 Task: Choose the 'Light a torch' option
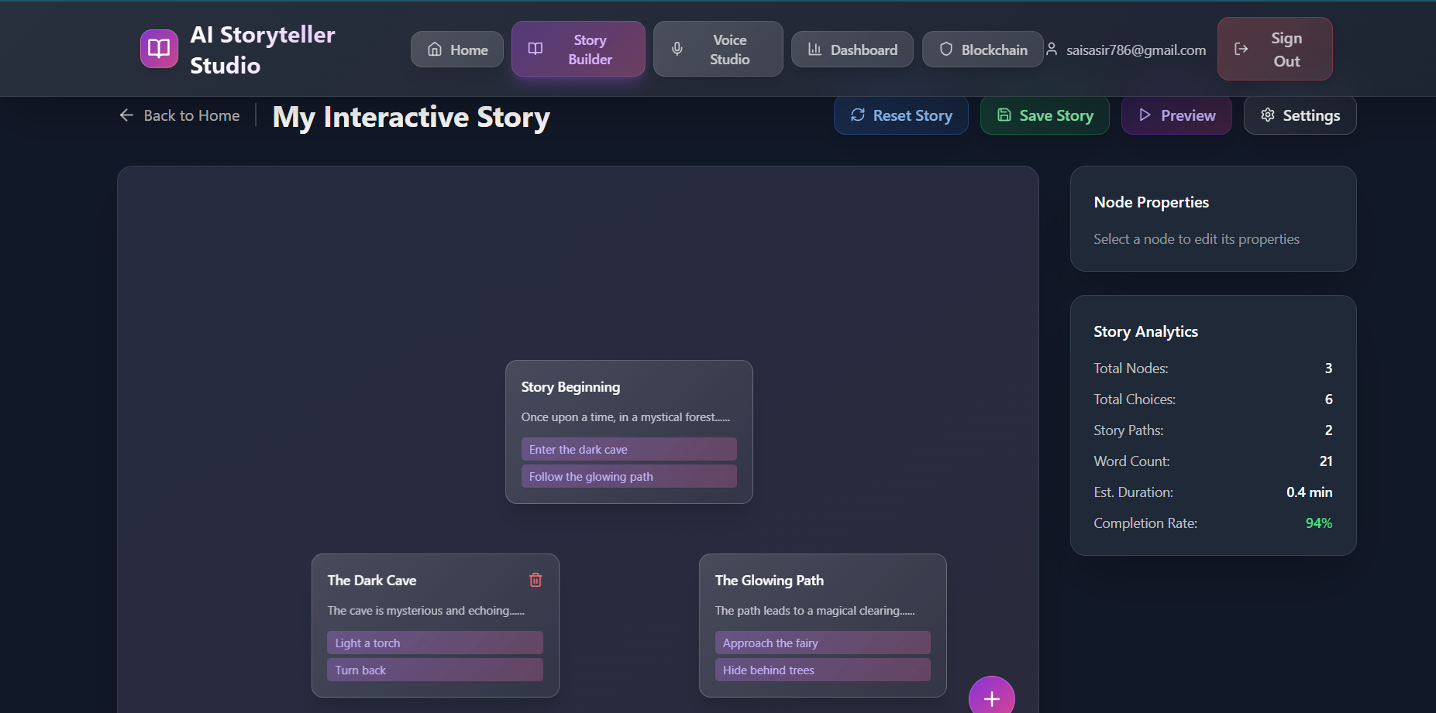435,643
